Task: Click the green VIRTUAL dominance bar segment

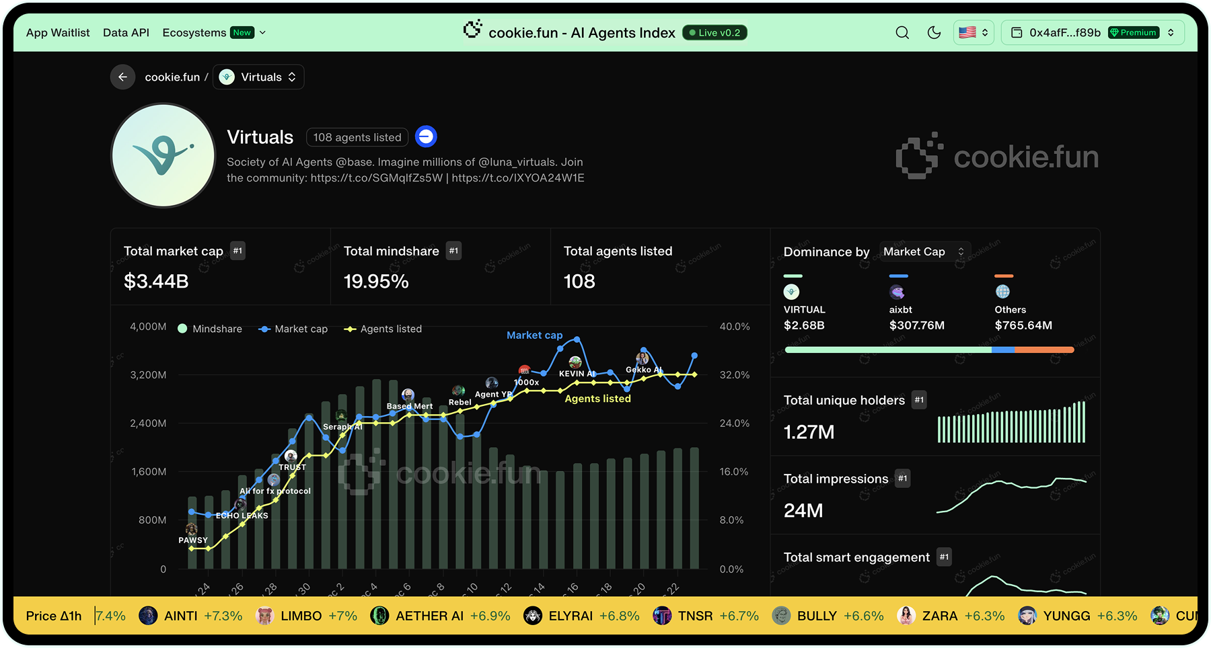Action: click(888, 350)
